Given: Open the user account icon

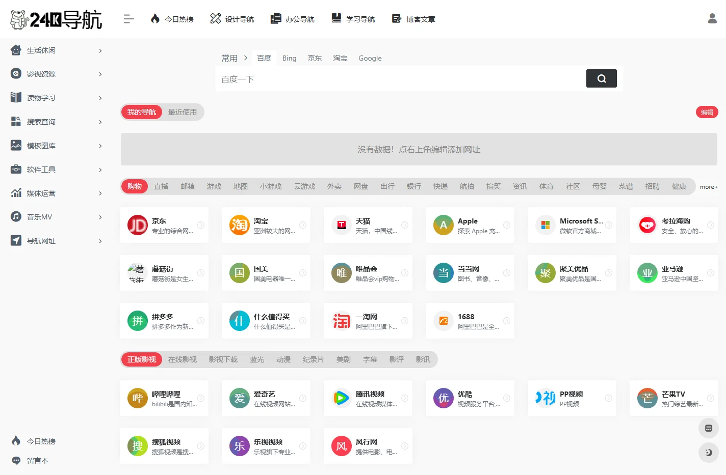Looking at the screenshot, I should (712, 19).
